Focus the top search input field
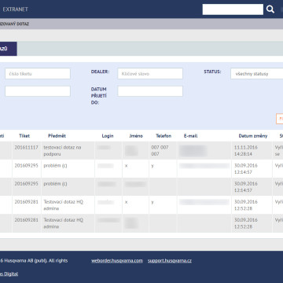The image size is (283, 283). (233, 9)
